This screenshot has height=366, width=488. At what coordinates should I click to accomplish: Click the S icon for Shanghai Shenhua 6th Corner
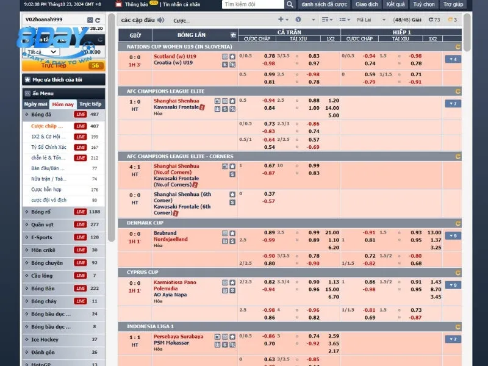click(x=232, y=203)
